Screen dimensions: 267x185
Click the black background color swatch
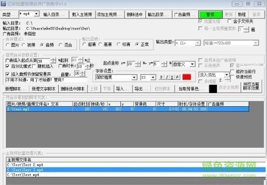point(213,89)
